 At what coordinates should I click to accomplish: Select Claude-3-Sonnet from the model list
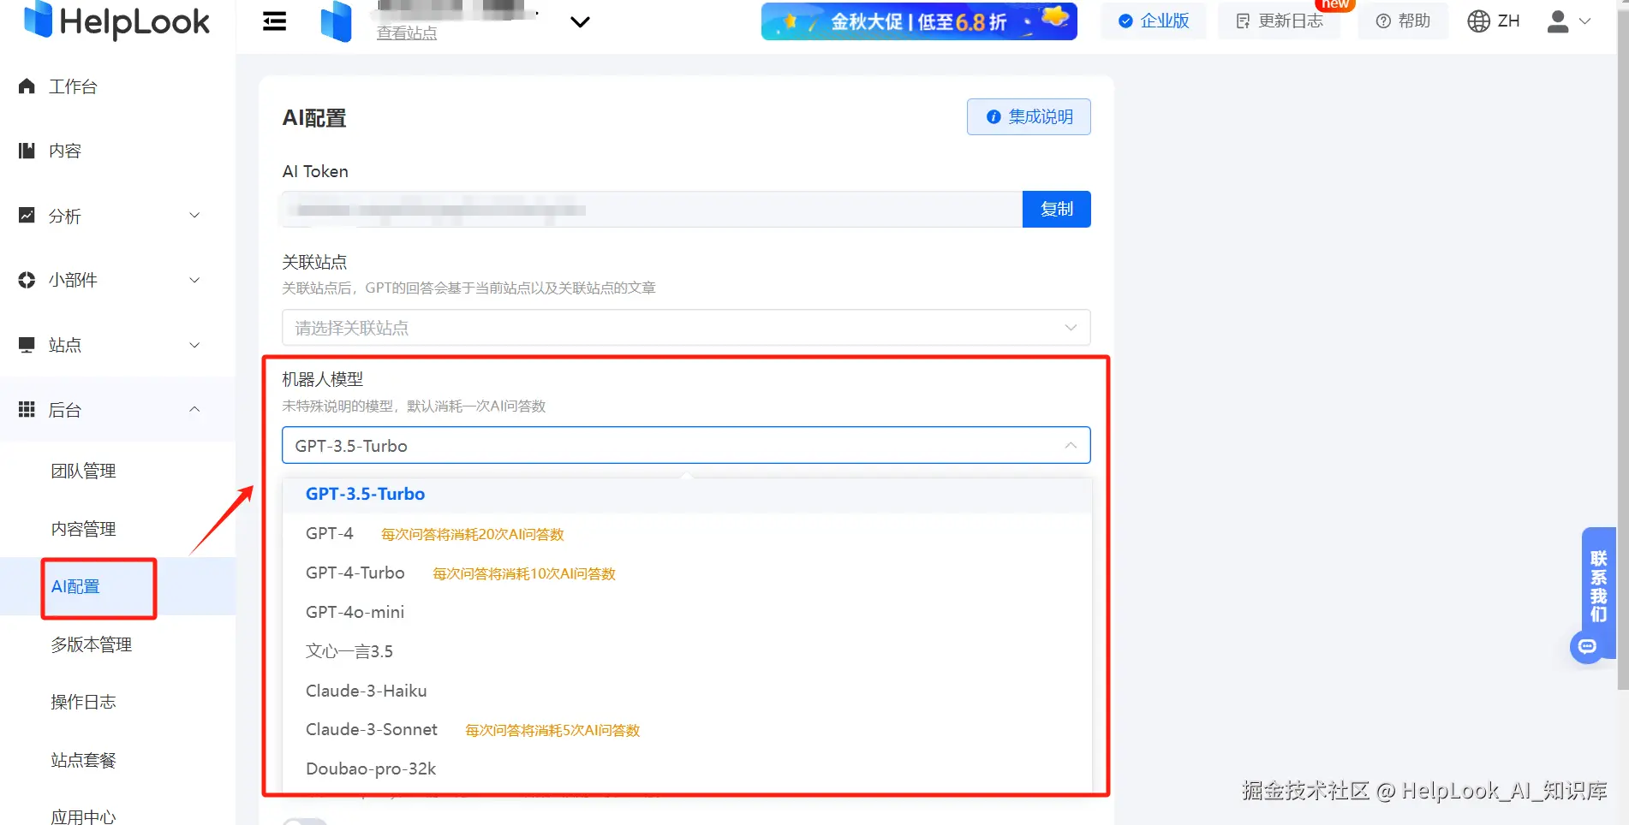tap(687, 729)
